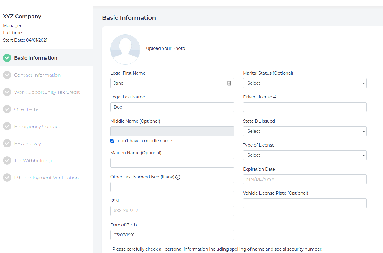Click the Date of Birth field
The image size is (383, 253).
click(172, 235)
